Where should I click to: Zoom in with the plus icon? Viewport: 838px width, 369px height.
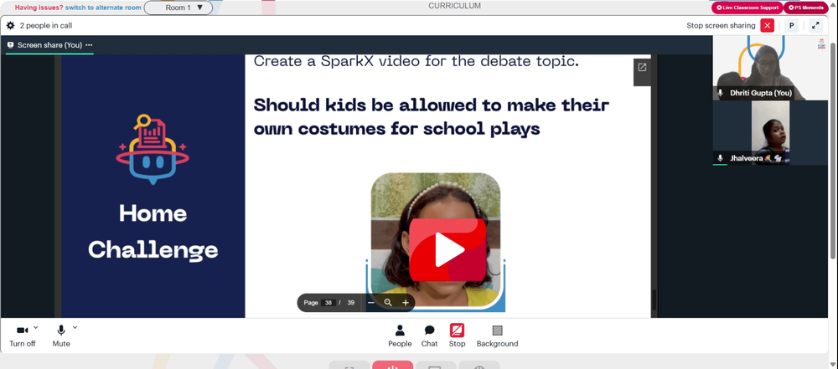point(405,303)
